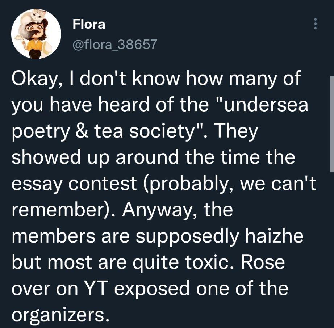Click the name "Rose" in the tweet

[263, 262]
